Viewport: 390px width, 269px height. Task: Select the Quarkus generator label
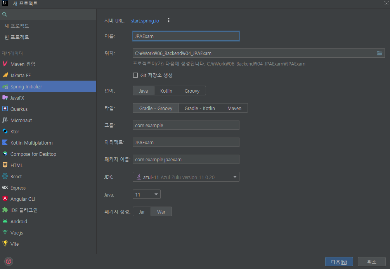point(19,109)
